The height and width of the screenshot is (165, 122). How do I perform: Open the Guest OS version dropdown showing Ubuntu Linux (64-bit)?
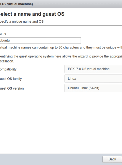[x=93, y=88]
